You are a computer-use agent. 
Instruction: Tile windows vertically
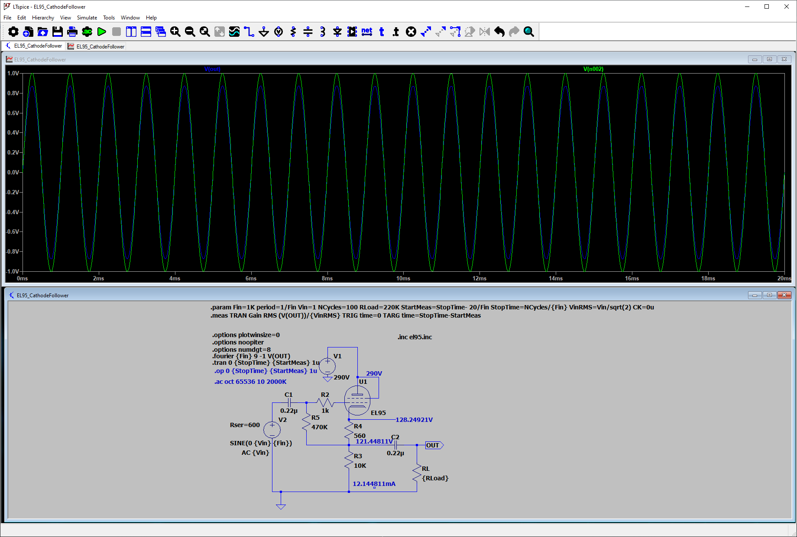tap(131, 32)
